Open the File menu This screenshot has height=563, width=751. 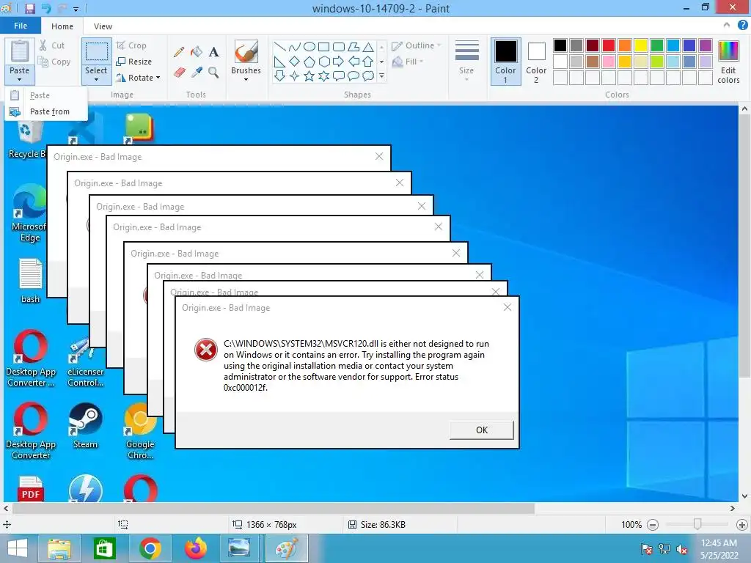click(21, 26)
